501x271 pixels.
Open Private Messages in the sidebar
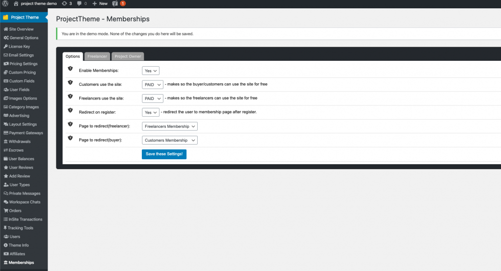24,193
